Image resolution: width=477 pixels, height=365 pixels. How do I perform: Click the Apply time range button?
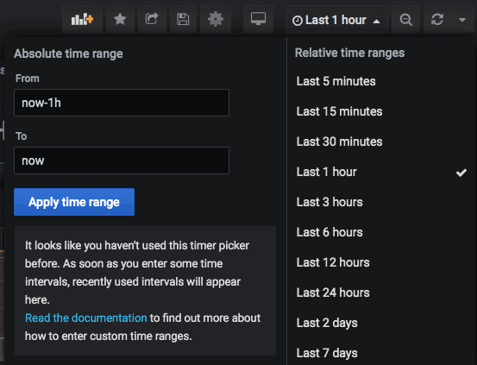coord(74,202)
